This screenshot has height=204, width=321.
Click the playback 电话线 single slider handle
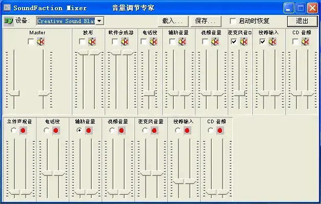point(149,94)
